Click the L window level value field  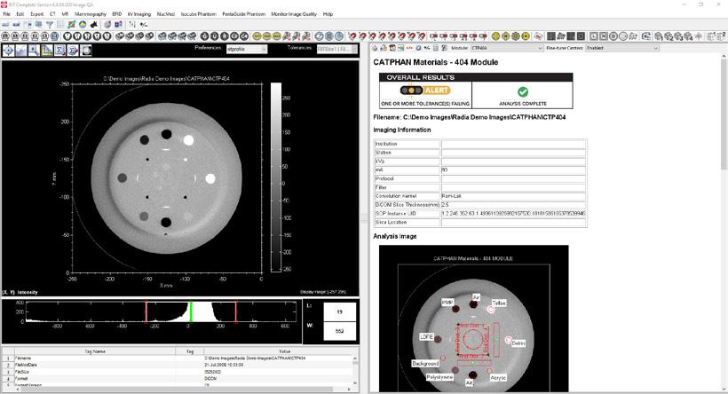339,311
